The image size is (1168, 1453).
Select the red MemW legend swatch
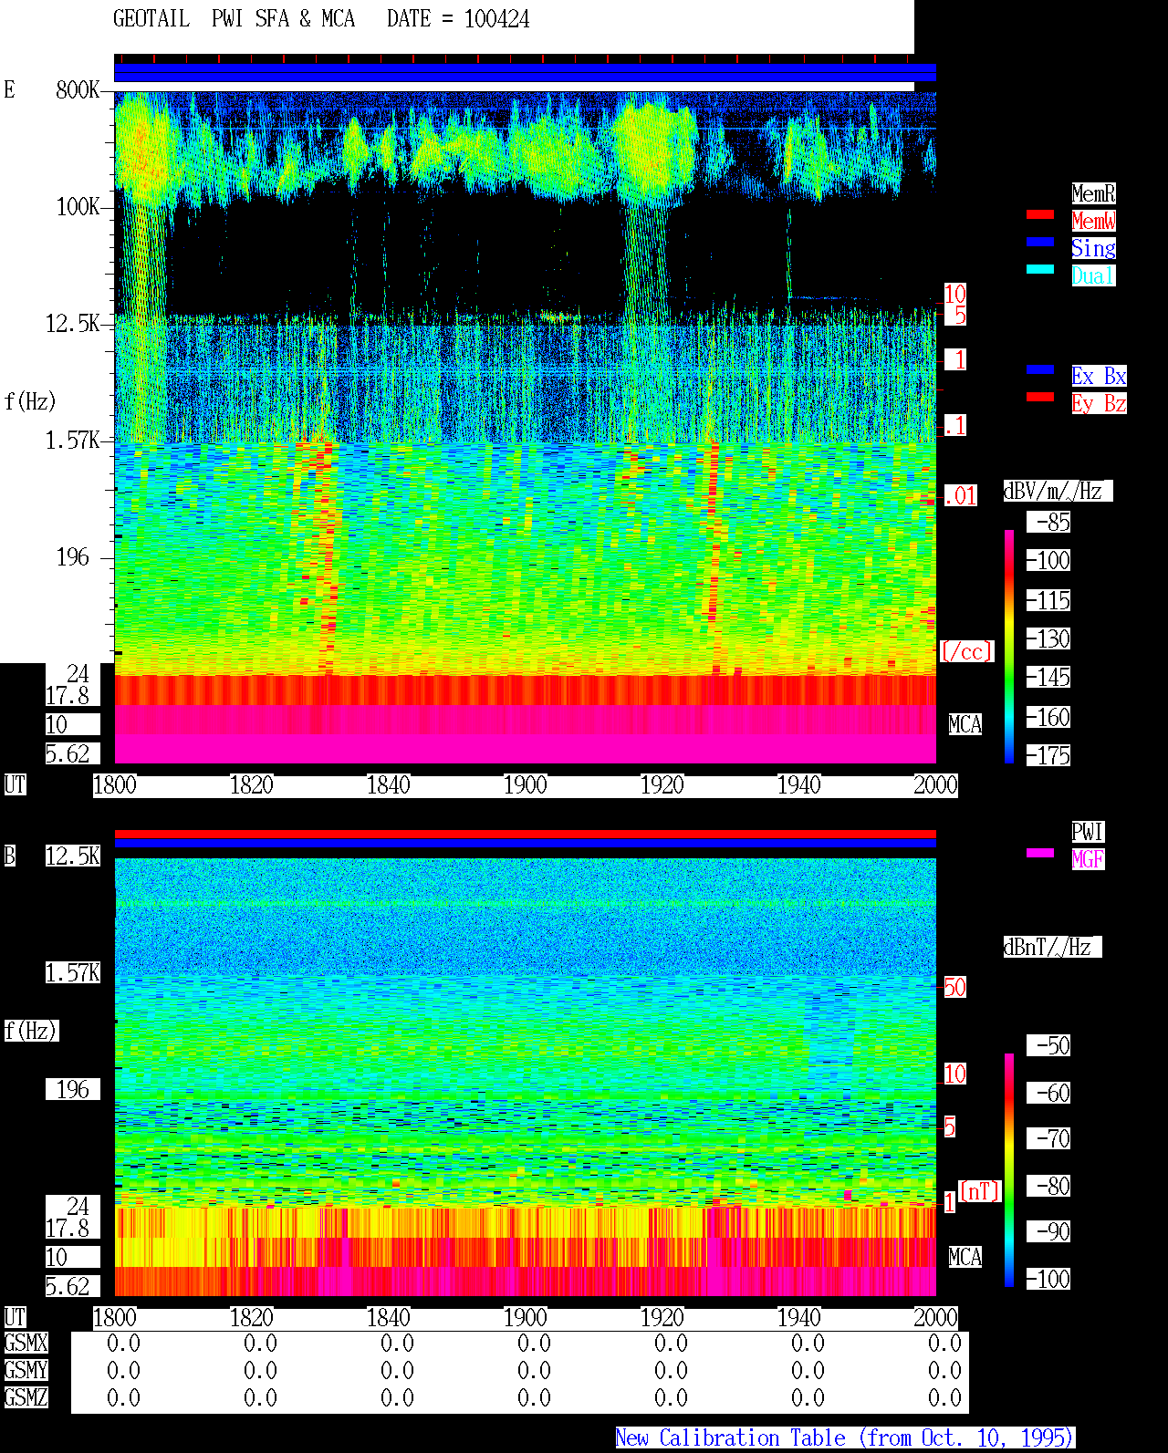click(1040, 214)
